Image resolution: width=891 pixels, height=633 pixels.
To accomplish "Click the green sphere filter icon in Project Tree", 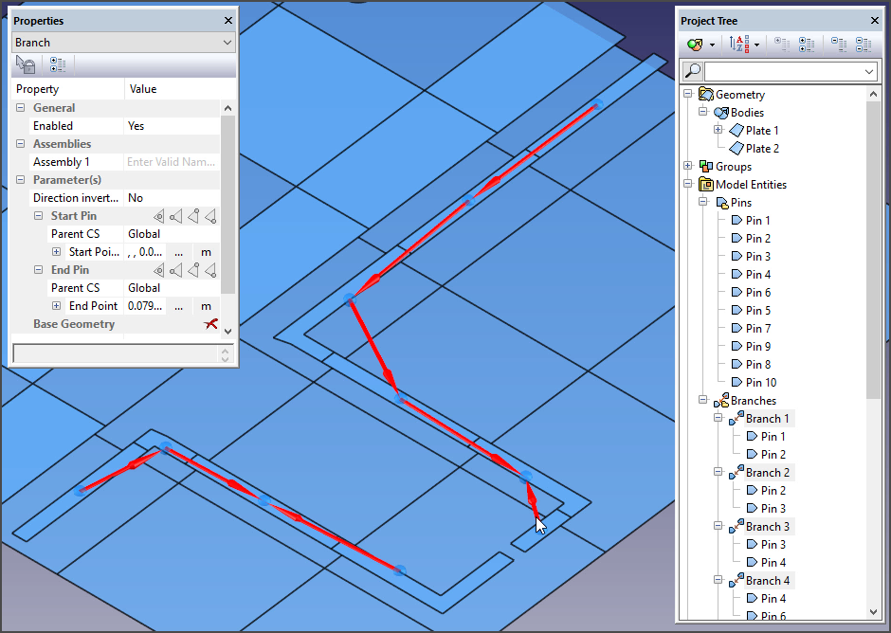I will pyautogui.click(x=696, y=45).
